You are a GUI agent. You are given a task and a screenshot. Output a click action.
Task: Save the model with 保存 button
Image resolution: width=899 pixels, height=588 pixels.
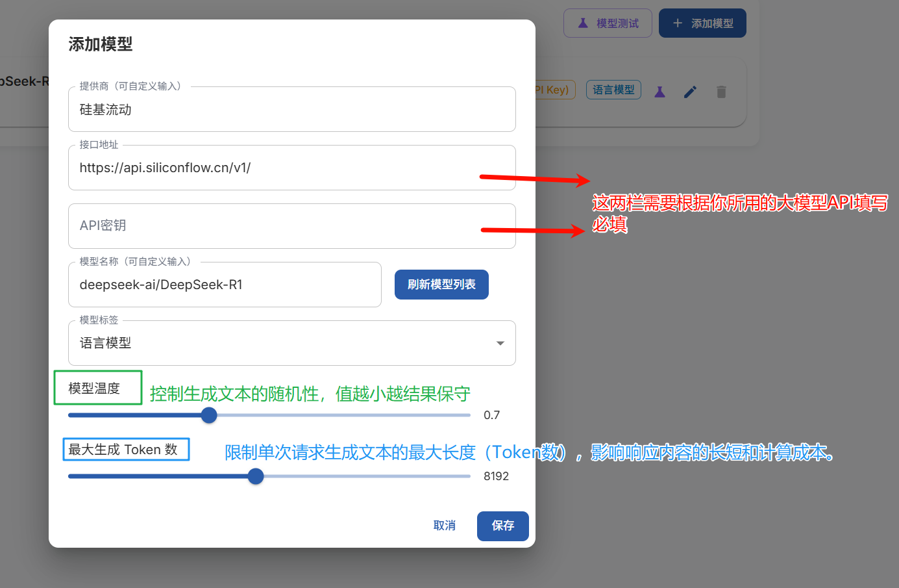[x=502, y=526]
